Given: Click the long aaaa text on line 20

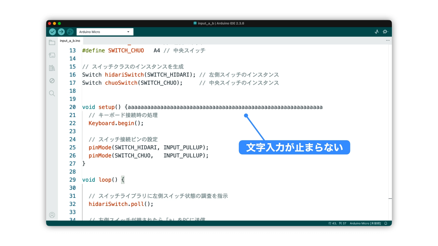Looking at the screenshot, I should click(x=225, y=107).
